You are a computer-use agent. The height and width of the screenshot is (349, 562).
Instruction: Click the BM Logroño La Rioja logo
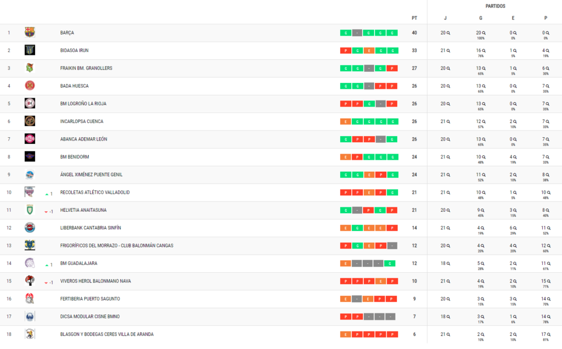click(x=30, y=103)
